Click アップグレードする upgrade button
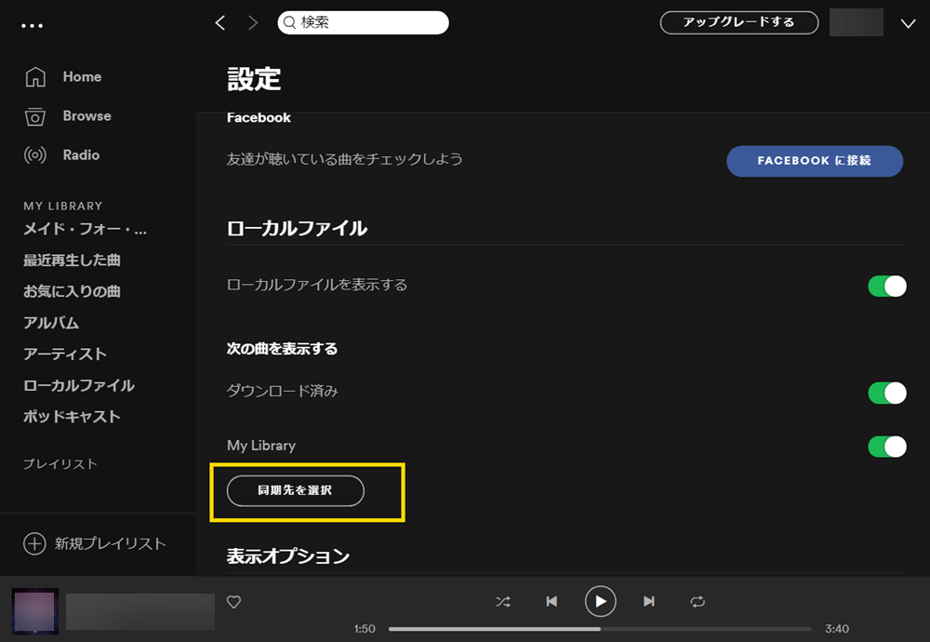This screenshot has width=930, height=642. [739, 22]
